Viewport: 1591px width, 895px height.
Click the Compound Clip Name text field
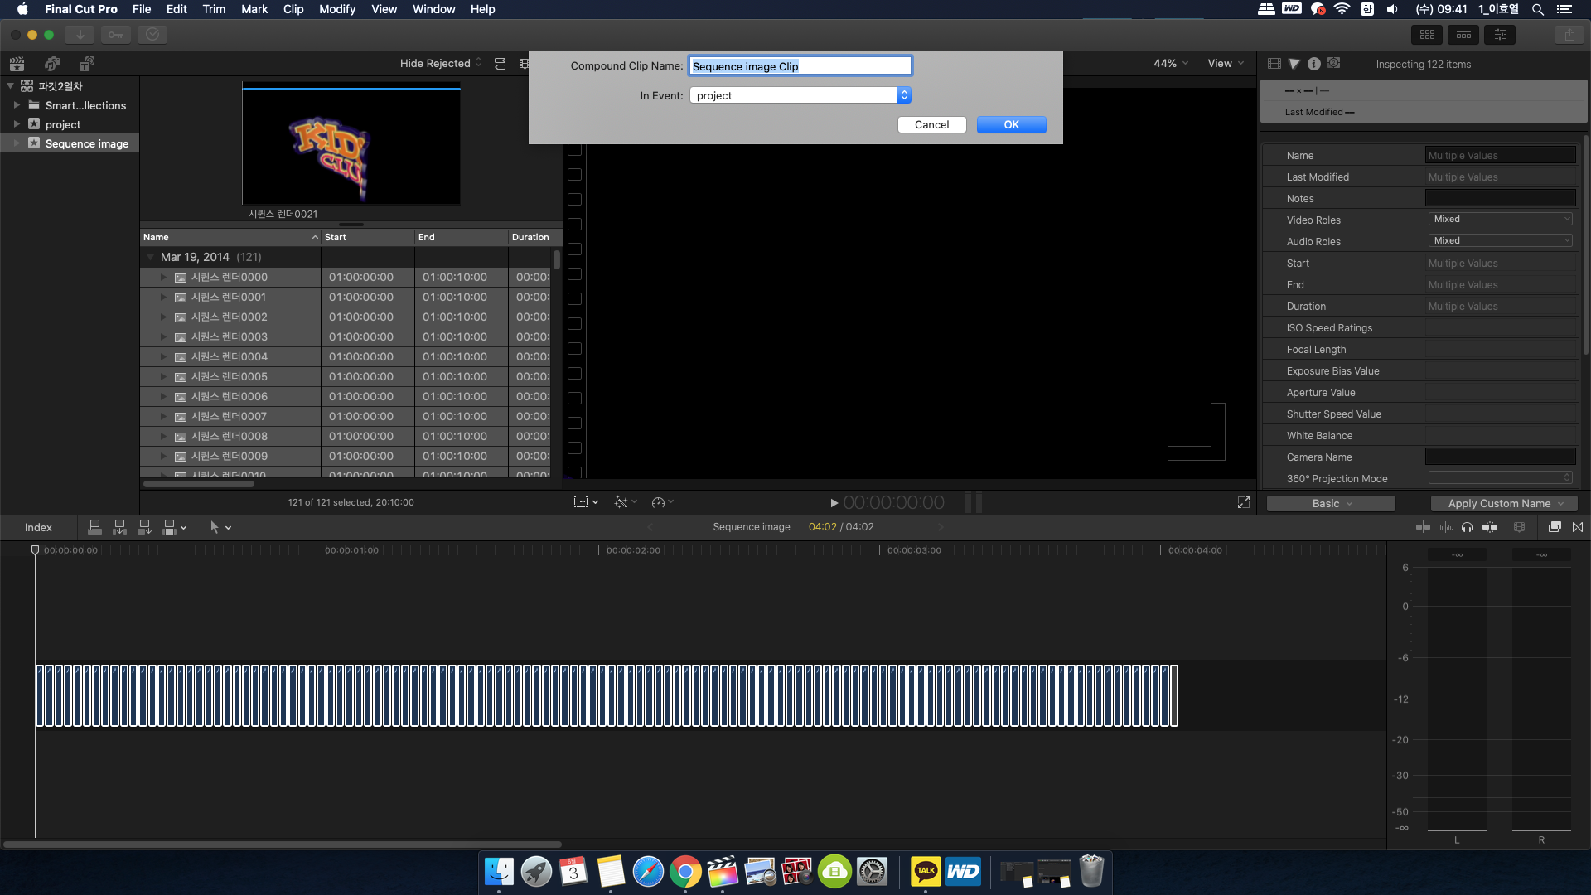click(x=800, y=66)
